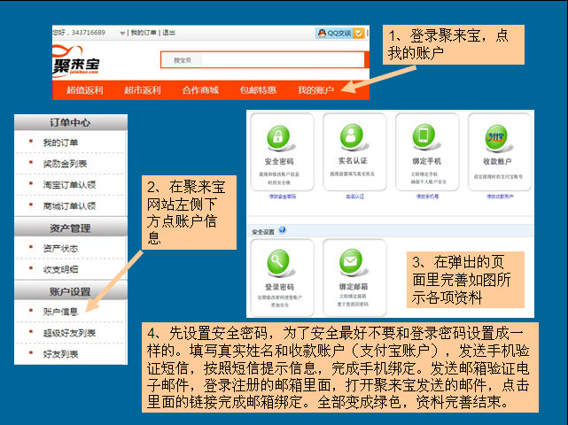Click the green lock 安全密码 icon

pyautogui.click(x=278, y=137)
